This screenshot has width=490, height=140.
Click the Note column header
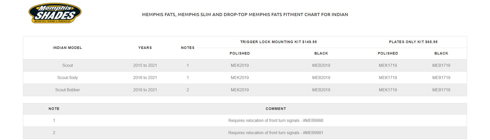pos(54,109)
